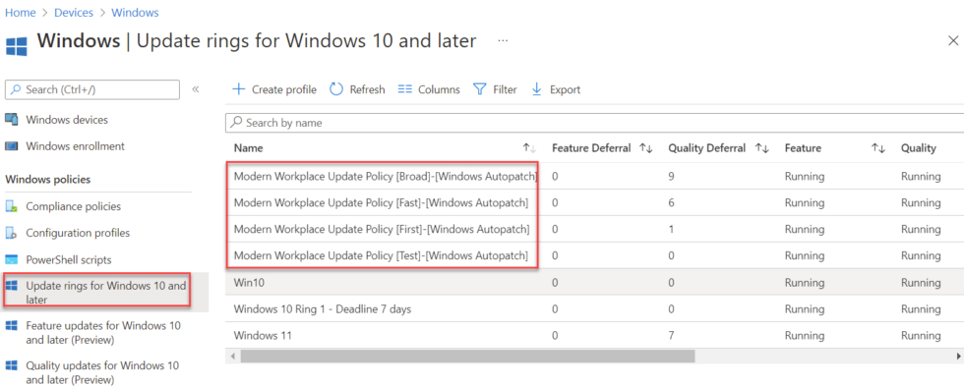The image size is (964, 386).
Task: Click Quality Deferral value 7 in Windows 11 row
Action: (x=672, y=336)
